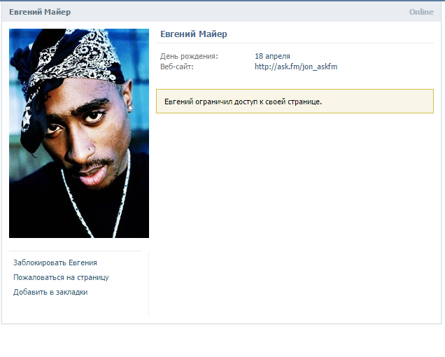The image size is (445, 357).
Task: Click the thin blue strip at the page top
Action: pos(222,1)
